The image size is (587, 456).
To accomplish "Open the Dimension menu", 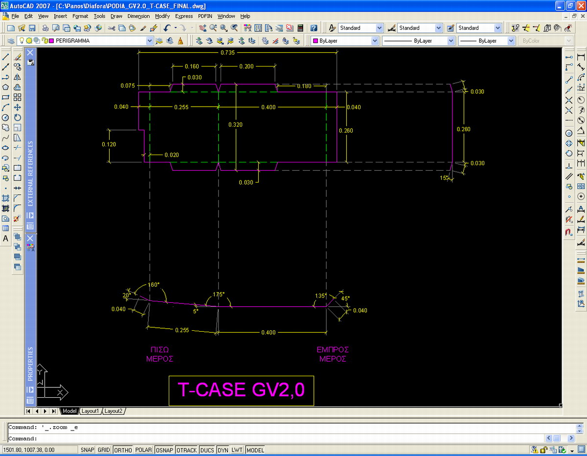I will (138, 16).
